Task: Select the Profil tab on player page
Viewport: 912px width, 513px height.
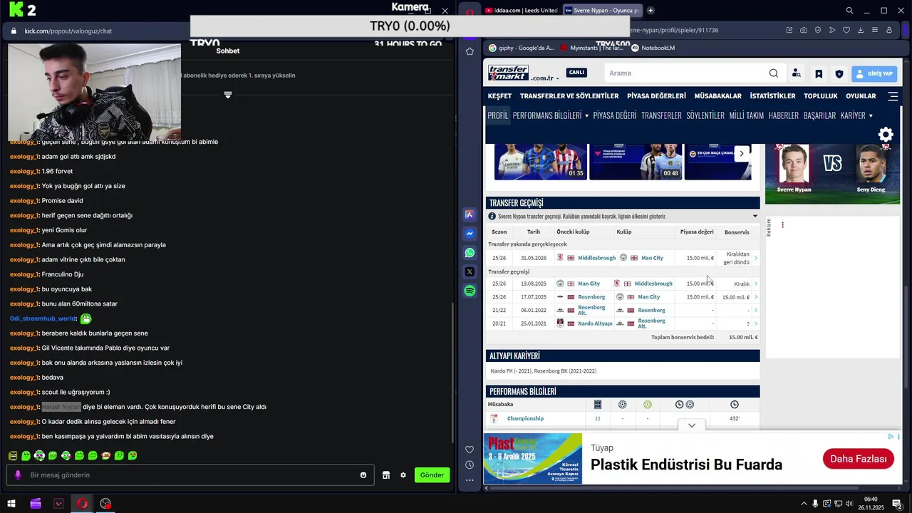Action: tap(498, 115)
